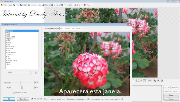Click the actual-size magnifier icon
The image size is (180, 102).
tap(141, 81)
